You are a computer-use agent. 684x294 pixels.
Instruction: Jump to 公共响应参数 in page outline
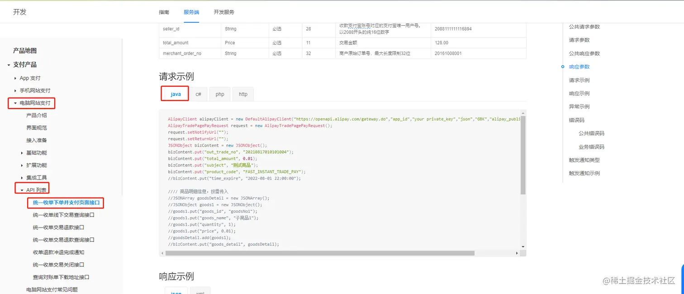[584, 53]
